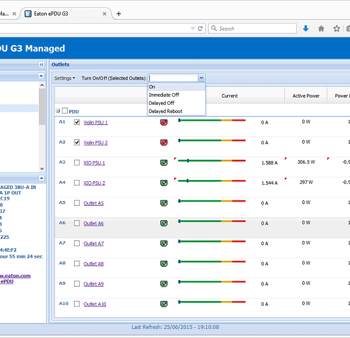Image resolution: width=350 pixels, height=338 pixels.
Task: Tick the Outlet A6 checkbox
Action: coord(77,223)
